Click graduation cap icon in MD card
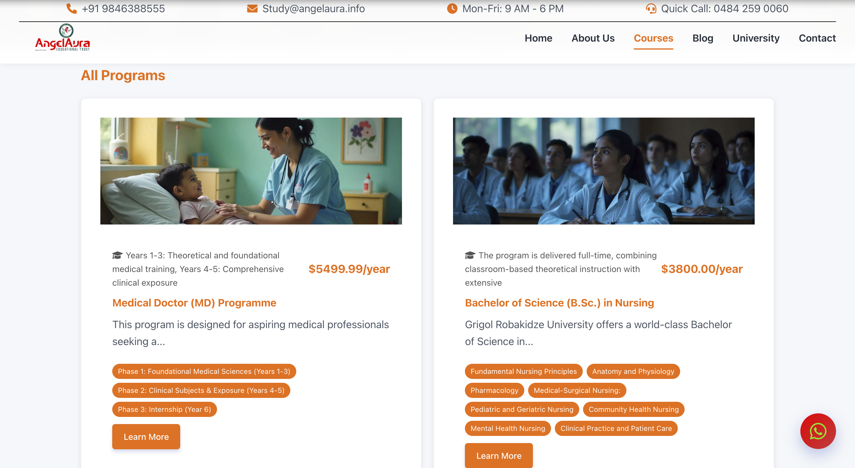The image size is (855, 468). [x=118, y=255]
